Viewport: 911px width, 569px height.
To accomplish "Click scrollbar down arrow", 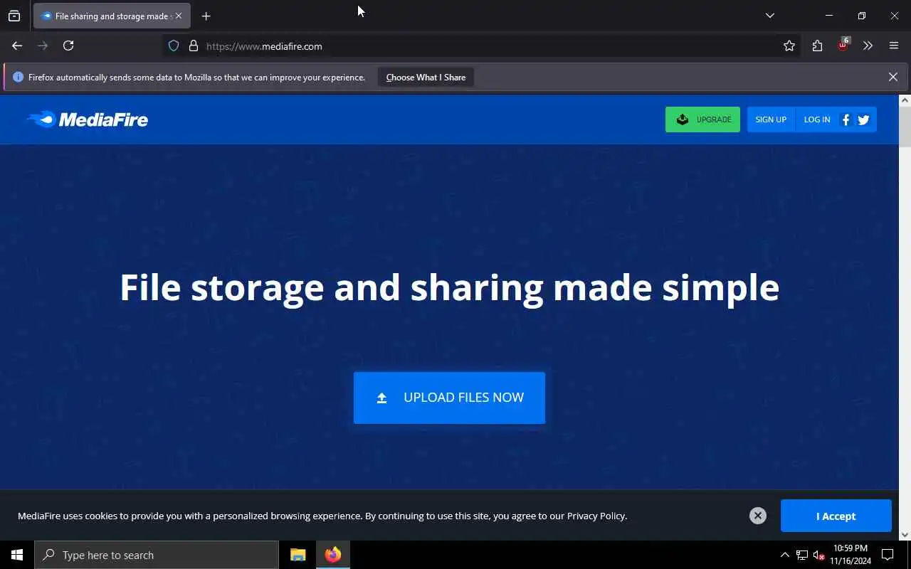I will pyautogui.click(x=905, y=535).
